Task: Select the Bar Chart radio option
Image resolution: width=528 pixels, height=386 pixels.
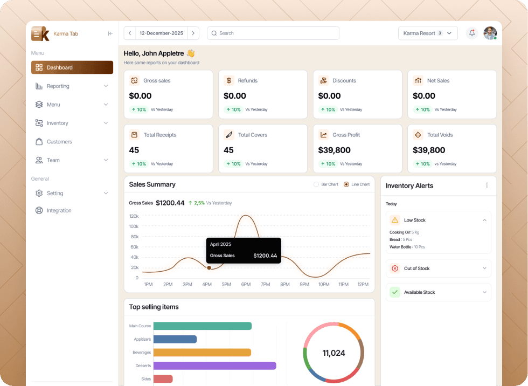Action: click(x=316, y=184)
